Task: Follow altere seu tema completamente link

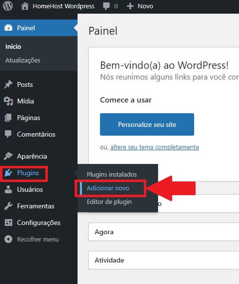Action: [x=155, y=147]
